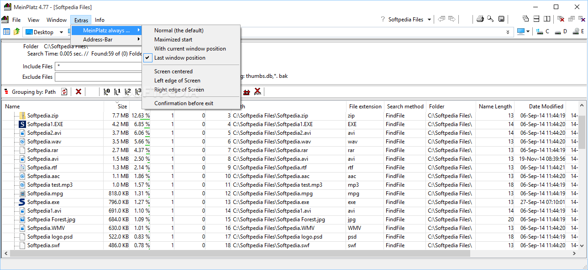Select drive C in the drive bar

click(543, 31)
